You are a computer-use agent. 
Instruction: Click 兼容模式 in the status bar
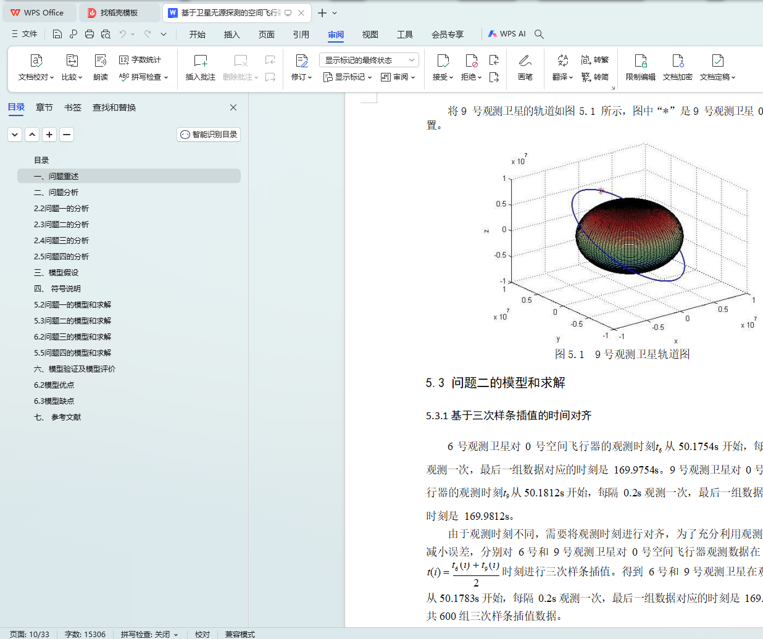click(x=240, y=634)
